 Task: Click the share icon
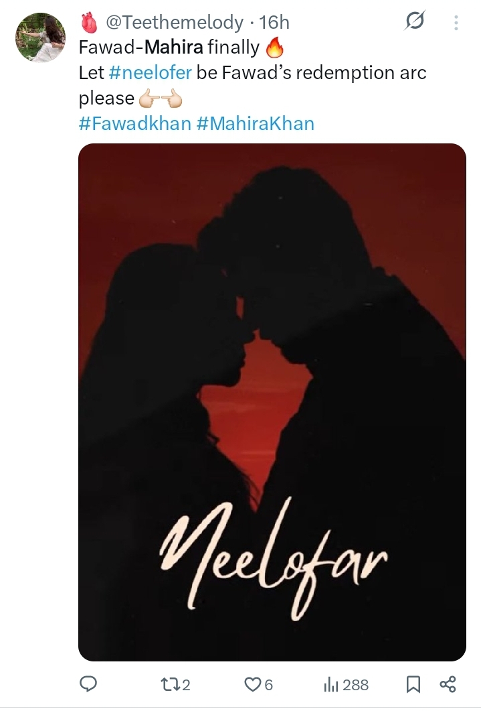tap(448, 684)
